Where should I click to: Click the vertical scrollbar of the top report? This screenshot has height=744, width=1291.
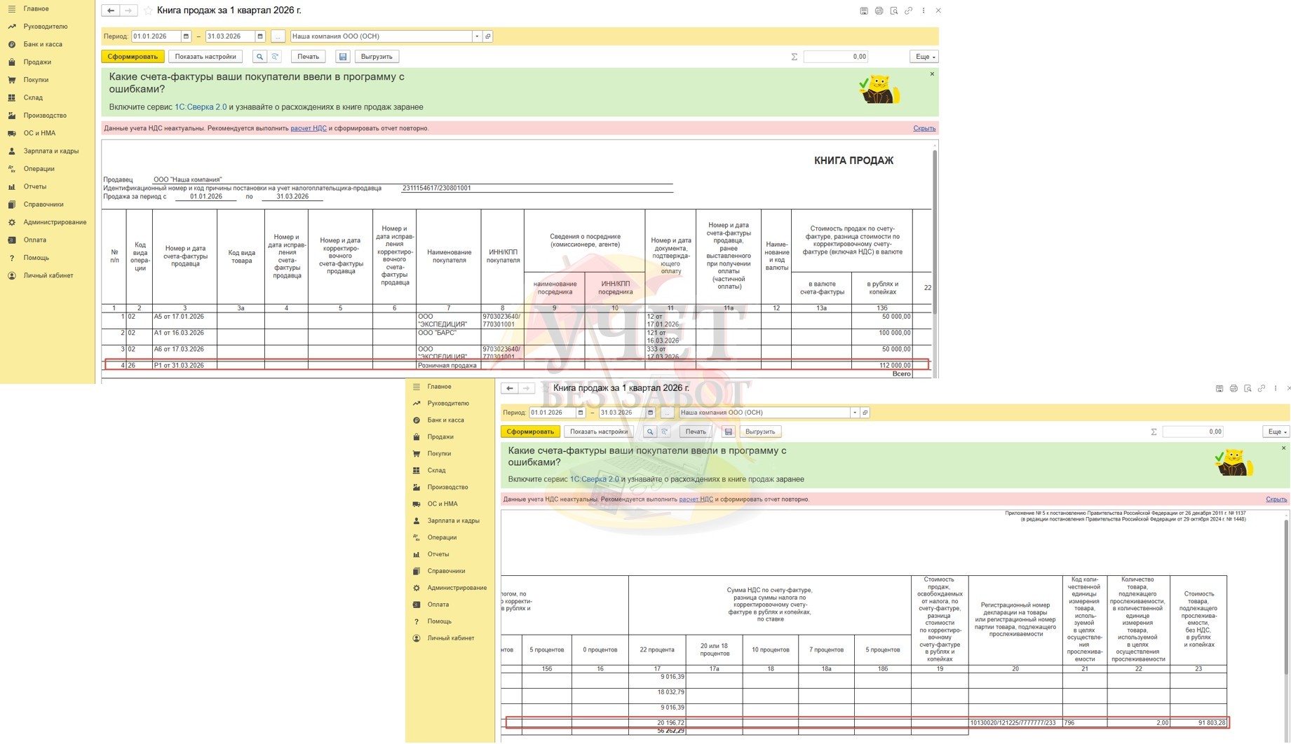[x=934, y=231]
